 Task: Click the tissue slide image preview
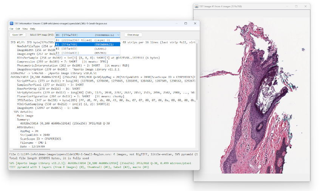point(251,95)
